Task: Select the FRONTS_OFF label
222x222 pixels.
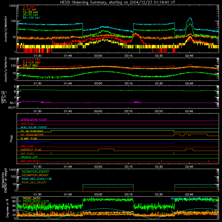Action: (x=29, y=157)
